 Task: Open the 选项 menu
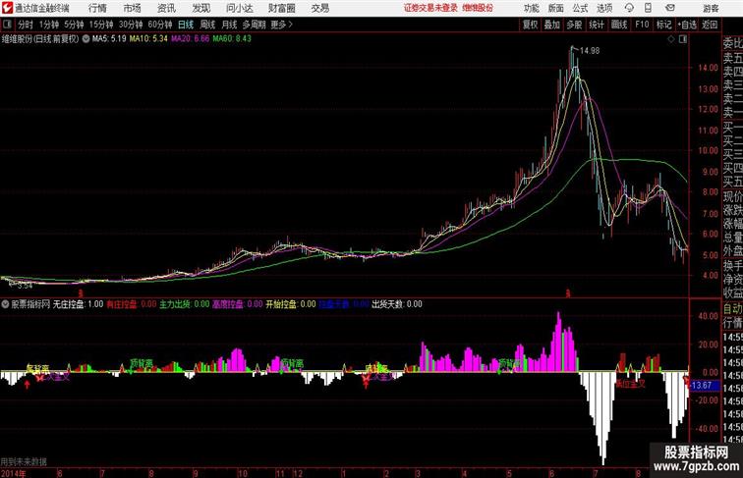[604, 8]
